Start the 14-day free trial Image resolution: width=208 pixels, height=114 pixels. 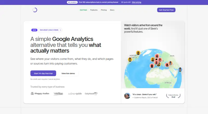43,73
